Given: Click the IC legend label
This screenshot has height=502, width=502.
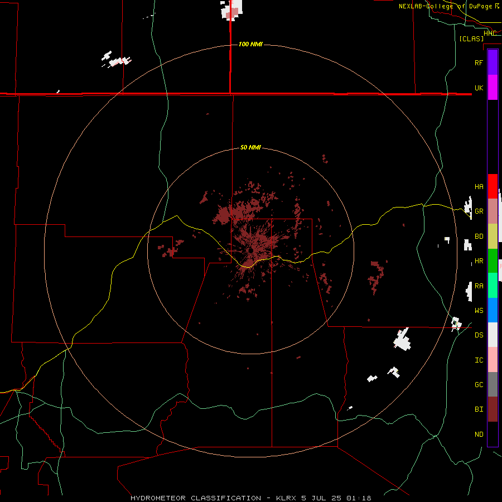Looking at the screenshot, I should (x=479, y=360).
